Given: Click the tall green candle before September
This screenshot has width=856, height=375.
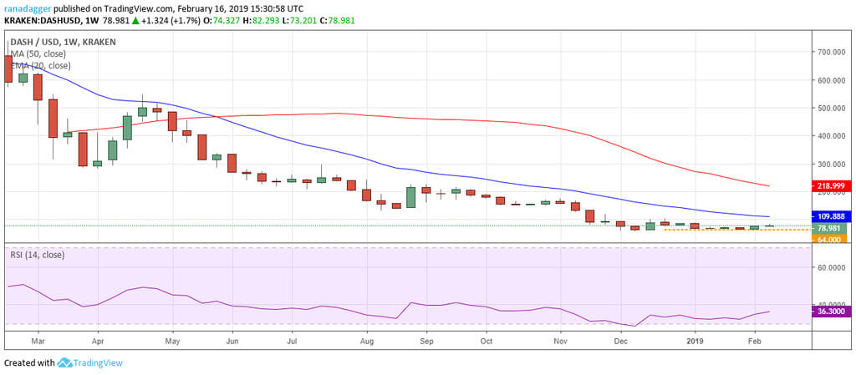Looking at the screenshot, I should click(x=410, y=197).
